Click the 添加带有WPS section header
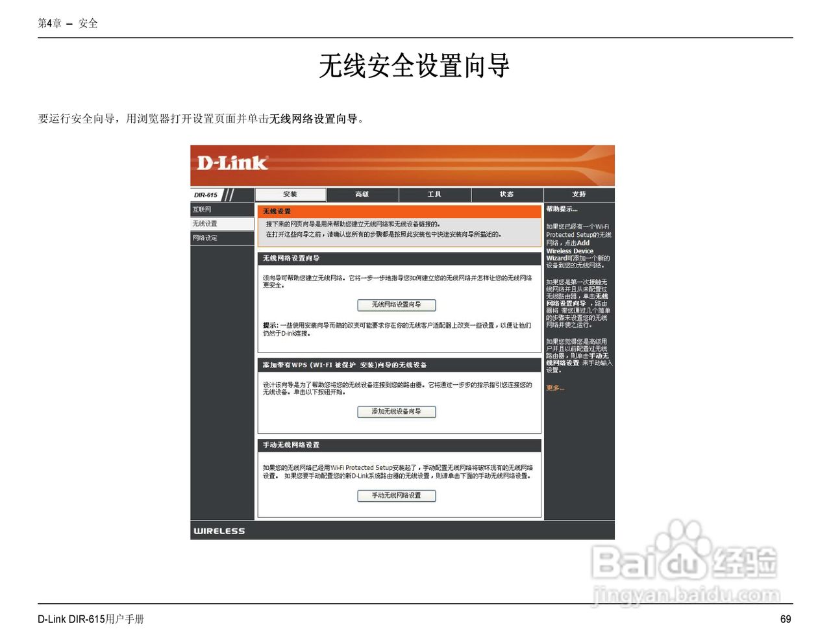831x642 pixels. tap(399, 365)
